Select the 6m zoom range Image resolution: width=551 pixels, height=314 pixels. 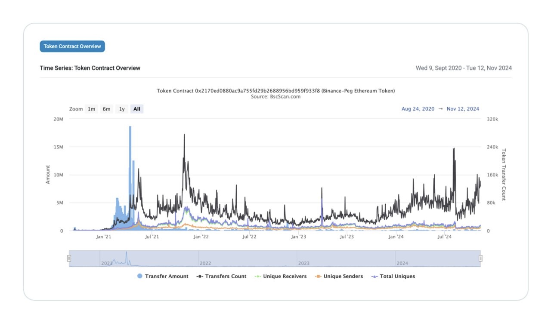click(106, 109)
